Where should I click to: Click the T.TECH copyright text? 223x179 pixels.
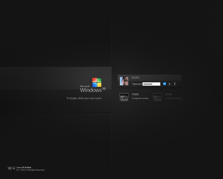coord(31,170)
